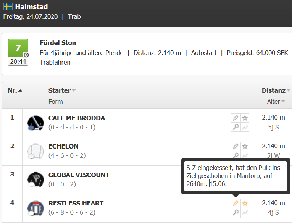Open the magnifier icon for Restless Heart
Screen dimensions: 292x223
coord(236,212)
